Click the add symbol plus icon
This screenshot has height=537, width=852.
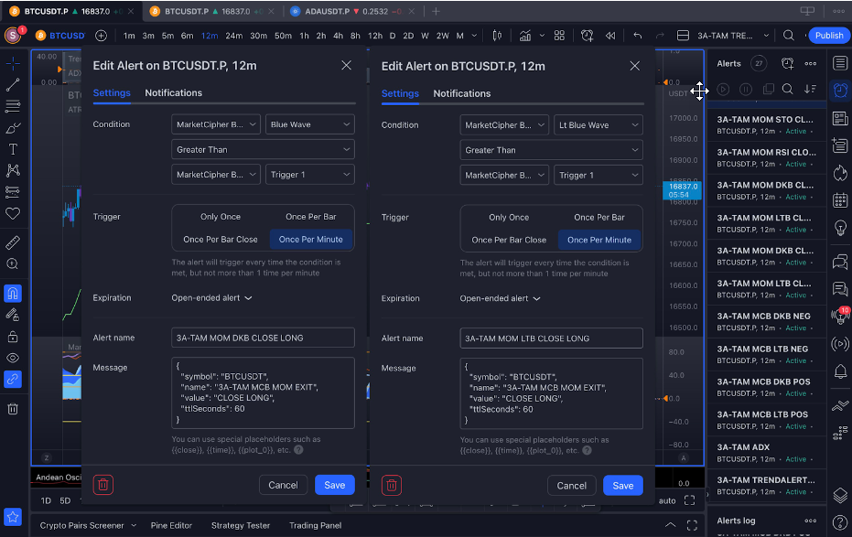(x=101, y=36)
